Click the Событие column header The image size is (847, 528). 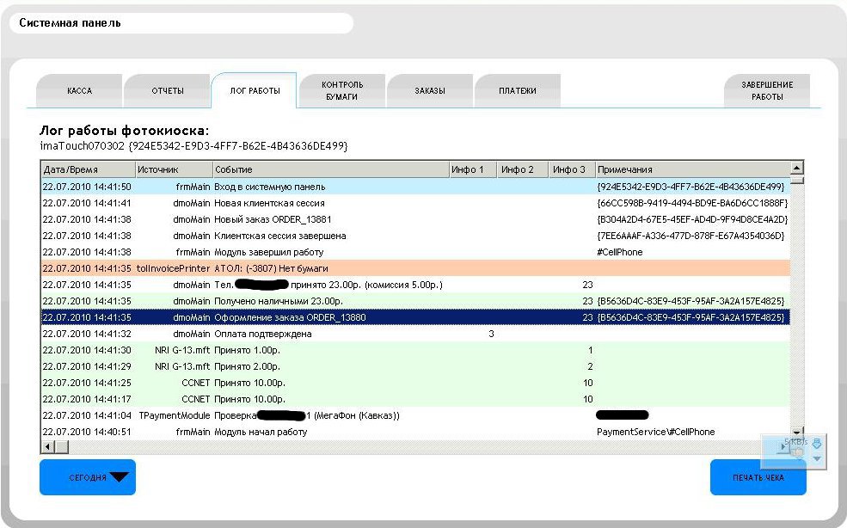tap(329, 169)
